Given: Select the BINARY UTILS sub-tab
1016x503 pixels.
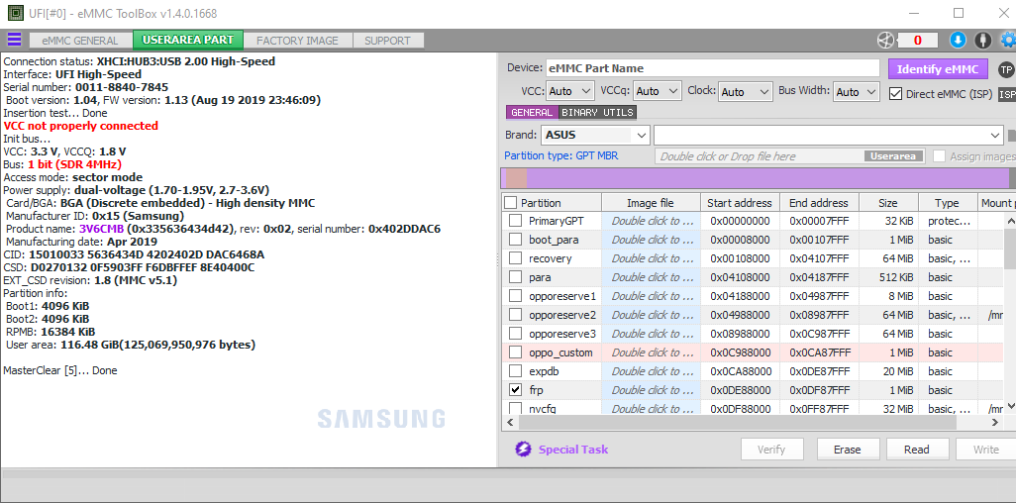Looking at the screenshot, I should tap(597, 112).
